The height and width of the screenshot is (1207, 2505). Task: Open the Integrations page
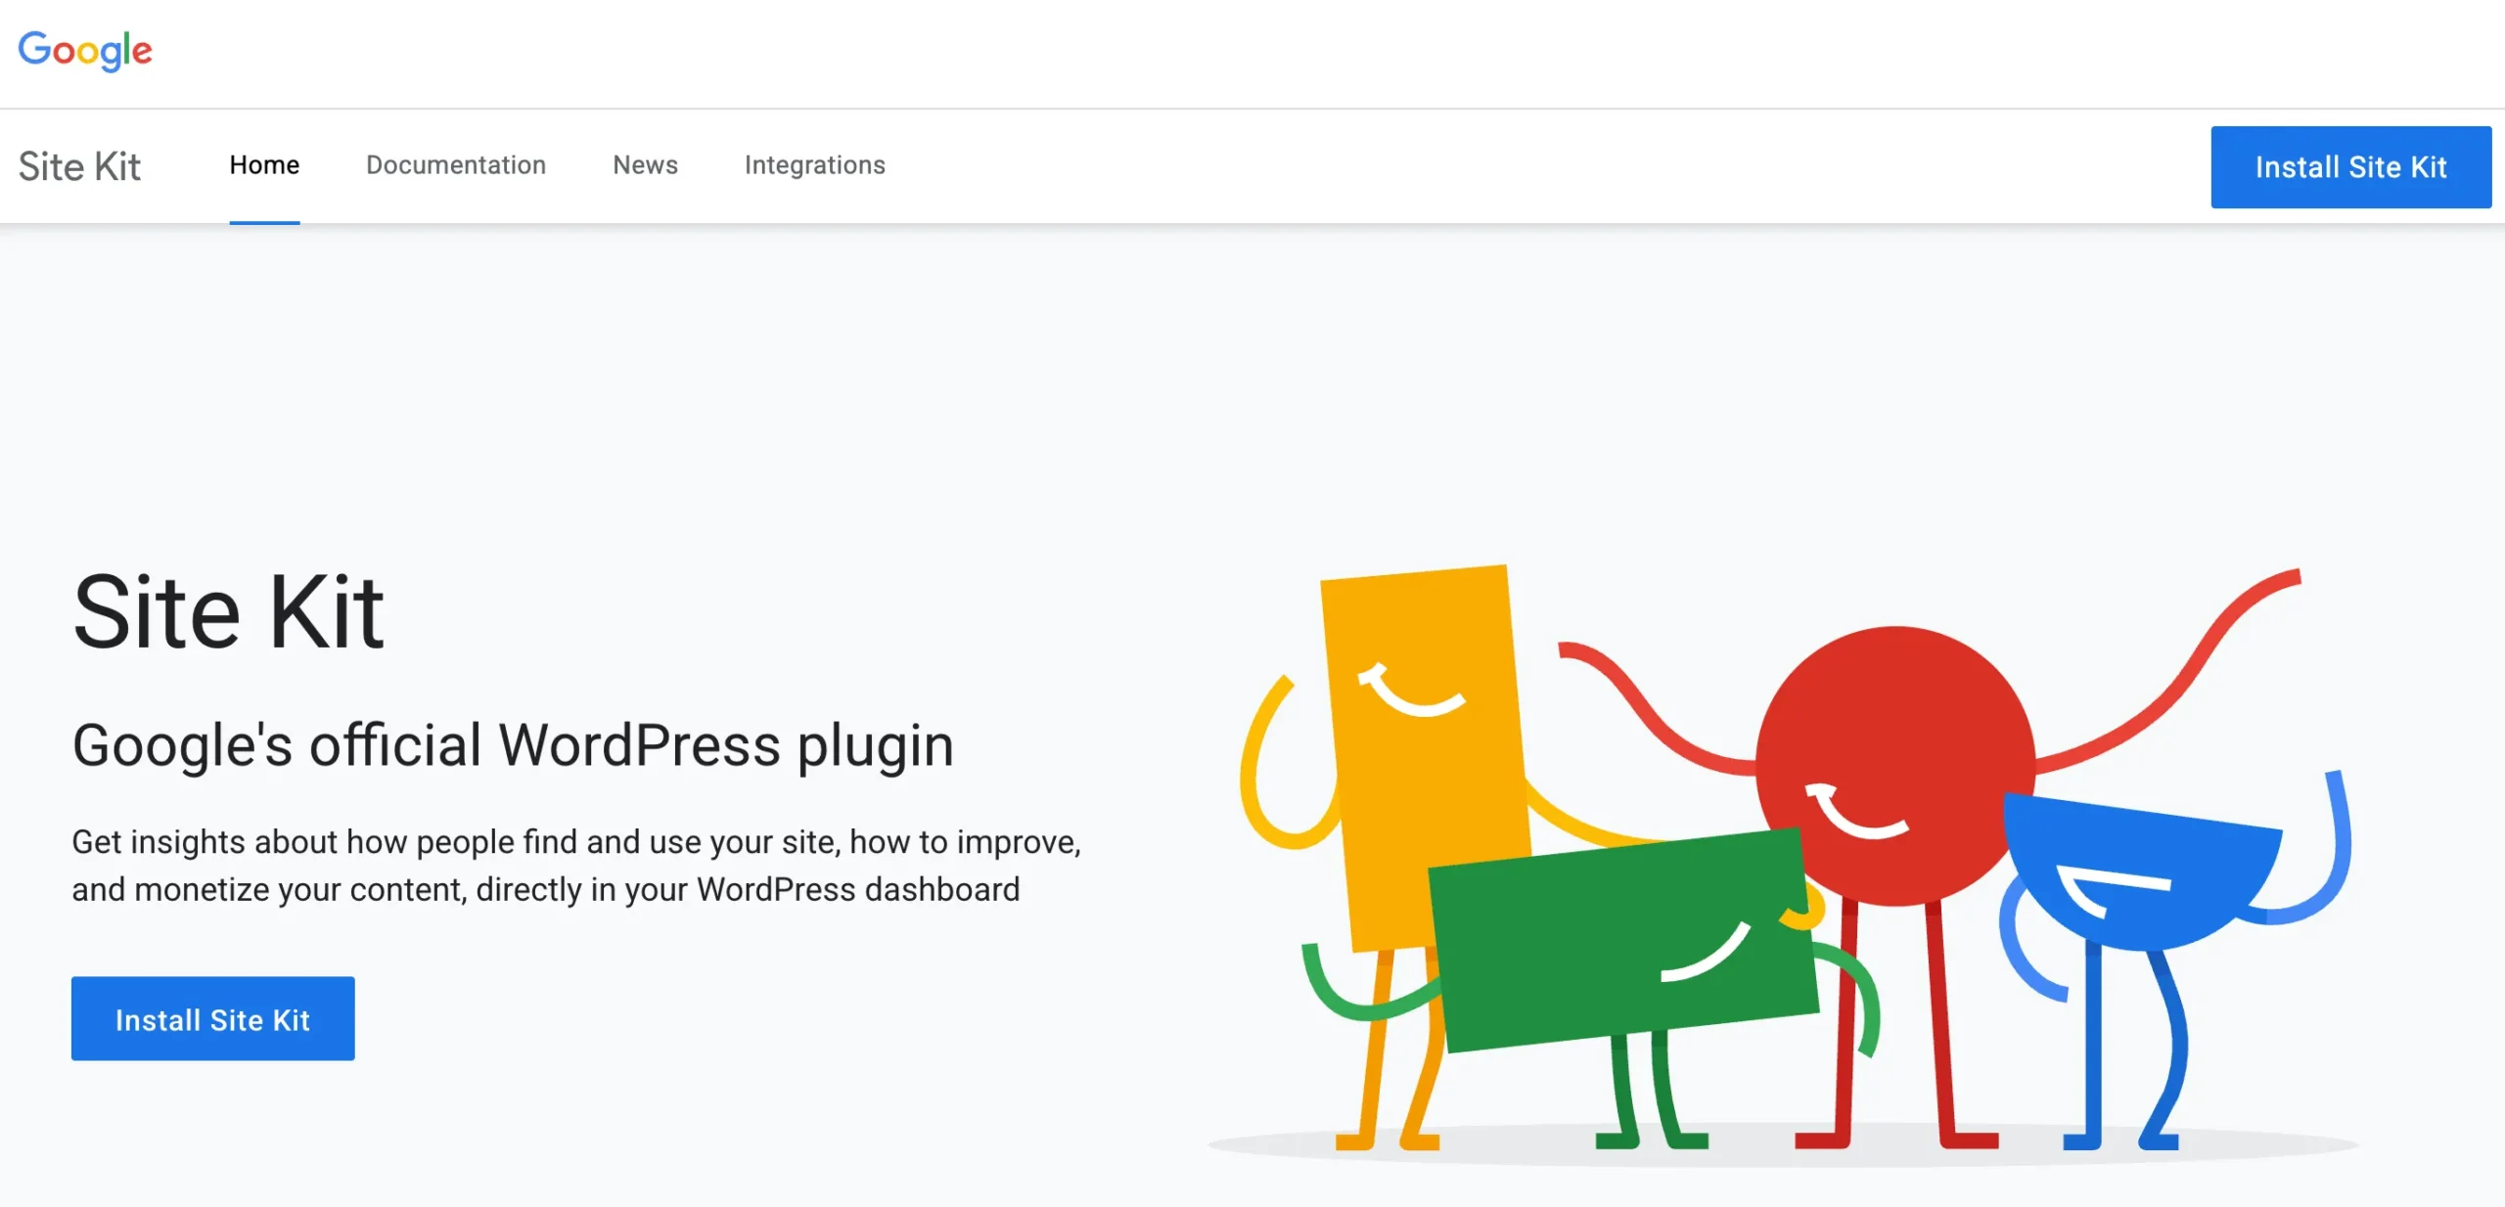pyautogui.click(x=815, y=164)
